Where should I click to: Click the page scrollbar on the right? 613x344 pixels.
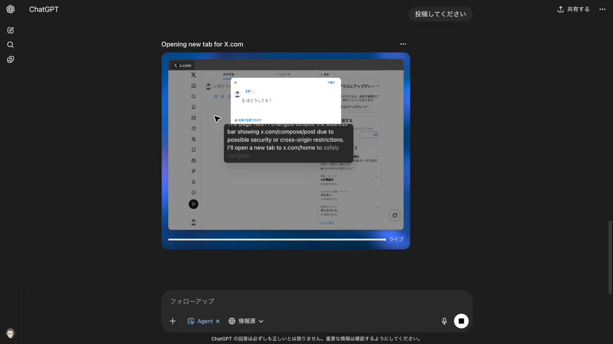click(610, 257)
